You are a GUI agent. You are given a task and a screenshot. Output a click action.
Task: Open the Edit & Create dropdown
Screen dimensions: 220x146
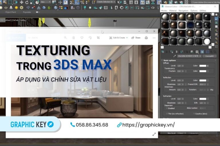coord(119,38)
